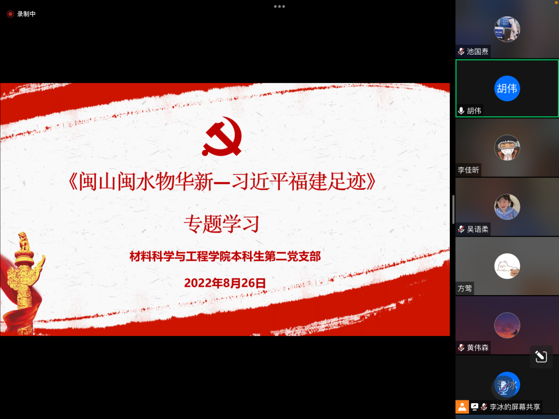Screen dimensions: 559x419
Task: Open the three-dot menu at top center
Action: 279,7
